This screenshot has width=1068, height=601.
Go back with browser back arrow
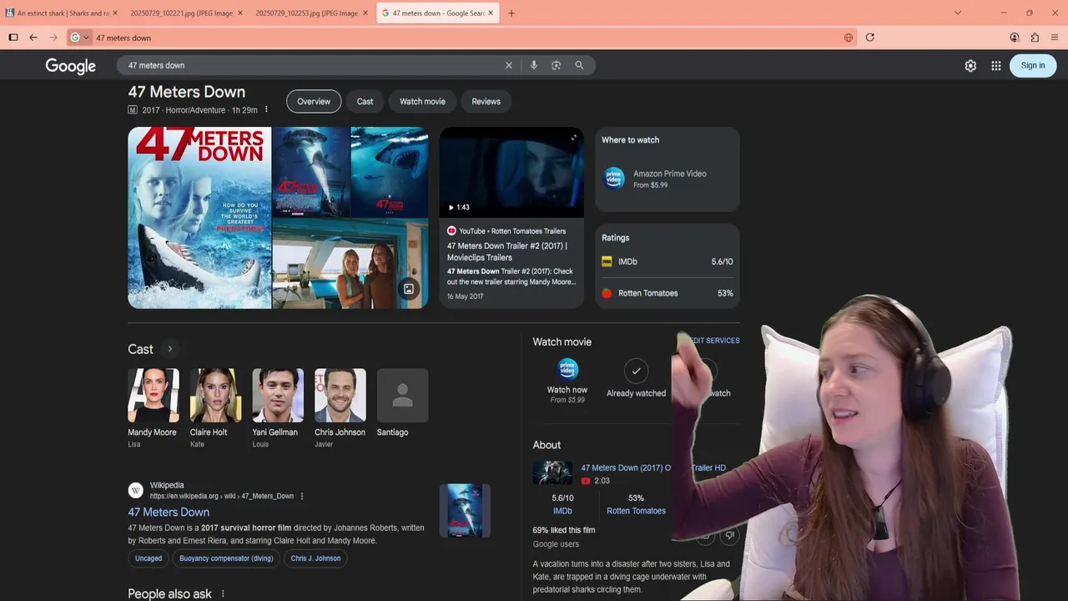[33, 38]
